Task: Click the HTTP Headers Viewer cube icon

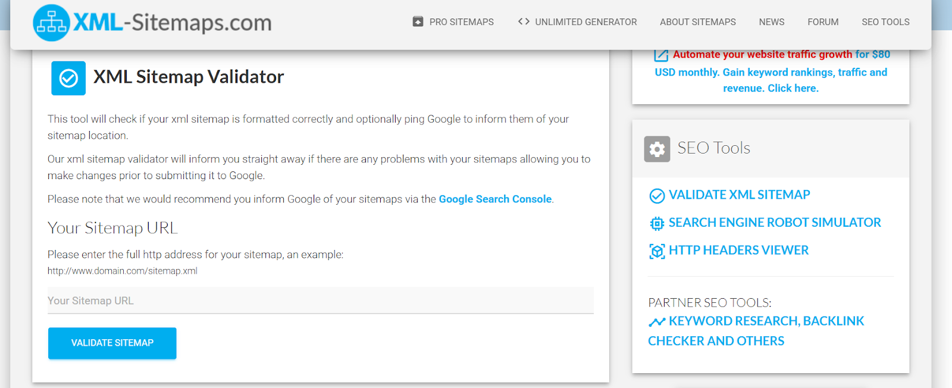Action: 657,251
